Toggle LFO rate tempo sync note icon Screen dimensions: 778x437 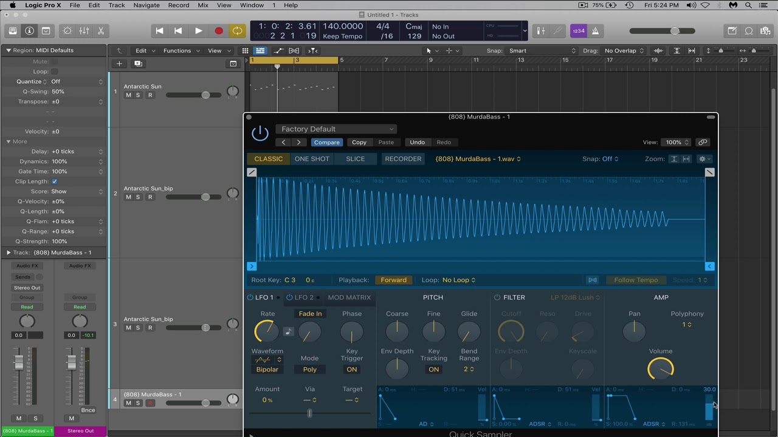pyautogui.click(x=288, y=331)
